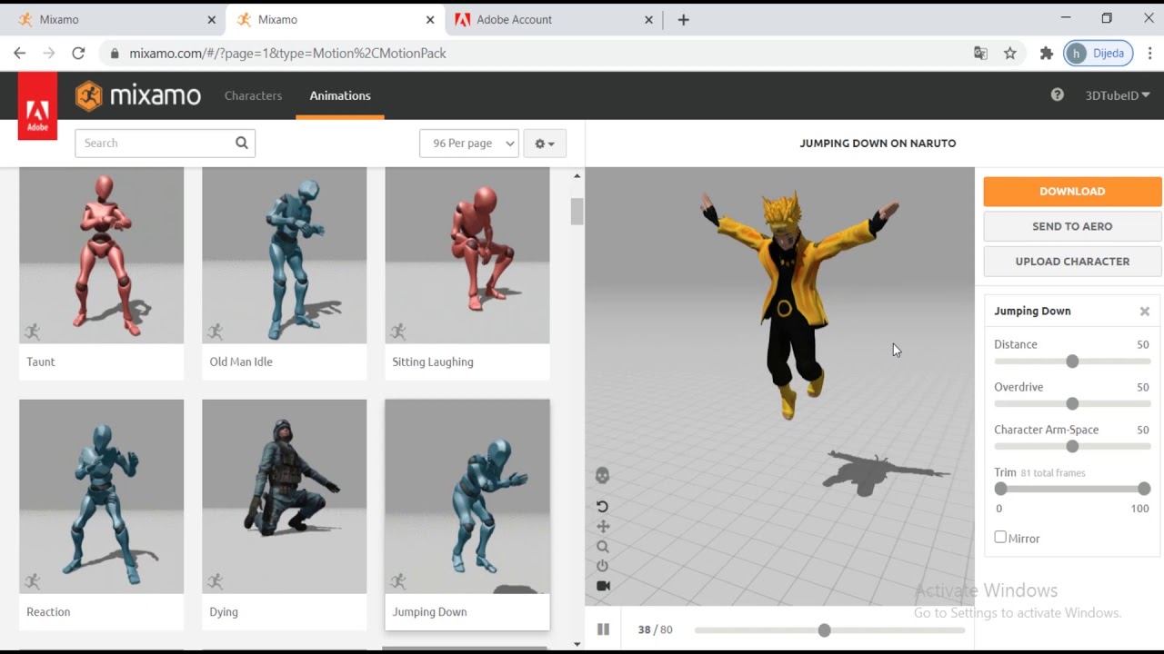Click the animation icon on Dying thumbnail
The height and width of the screenshot is (654, 1164).
pos(216,581)
